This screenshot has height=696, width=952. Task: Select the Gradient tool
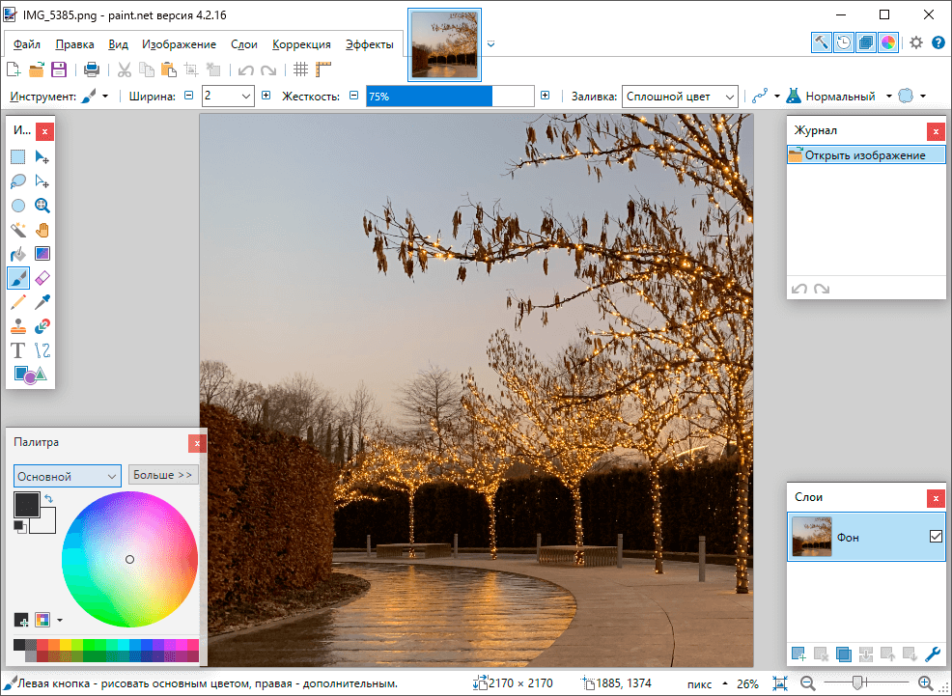click(x=42, y=254)
